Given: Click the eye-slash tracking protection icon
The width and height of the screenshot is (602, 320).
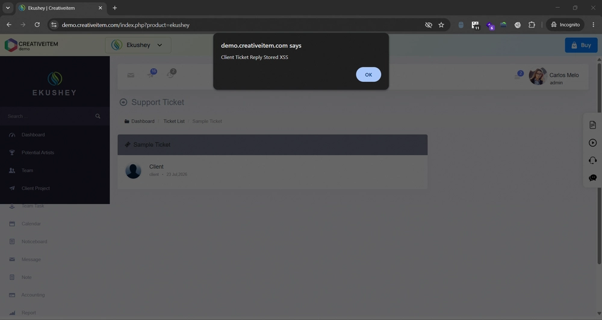Looking at the screenshot, I should pyautogui.click(x=429, y=25).
